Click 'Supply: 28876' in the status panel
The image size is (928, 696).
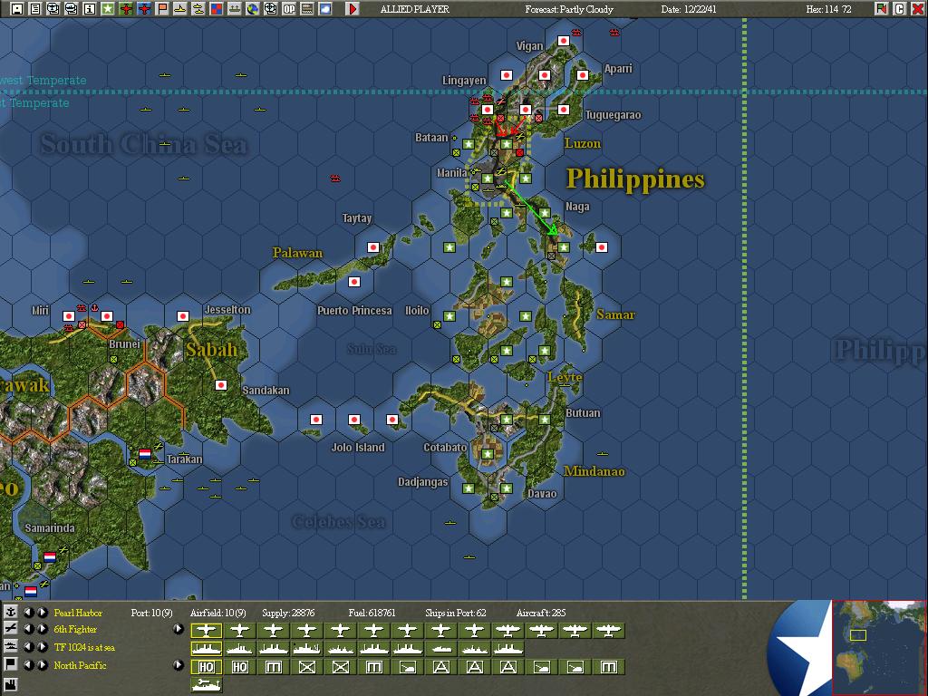pyautogui.click(x=288, y=613)
